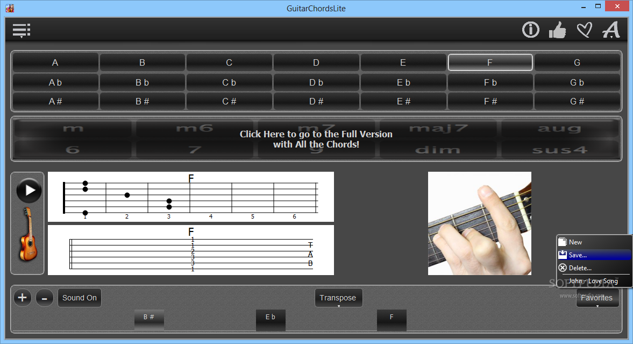Screen dimensions: 633x344
Task: Select the highlighted F chord root
Action: point(490,62)
